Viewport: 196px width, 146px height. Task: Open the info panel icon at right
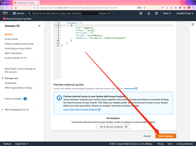193,24
